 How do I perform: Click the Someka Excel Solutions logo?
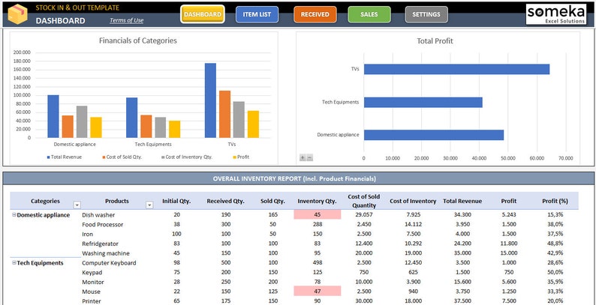pyautogui.click(x=556, y=14)
